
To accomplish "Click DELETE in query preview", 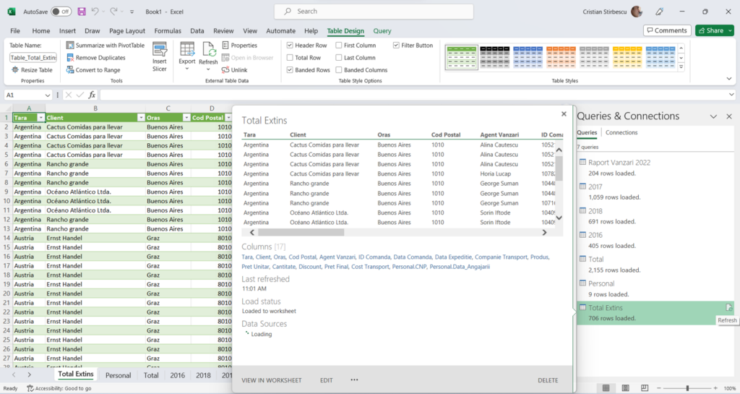I will tap(548, 380).
